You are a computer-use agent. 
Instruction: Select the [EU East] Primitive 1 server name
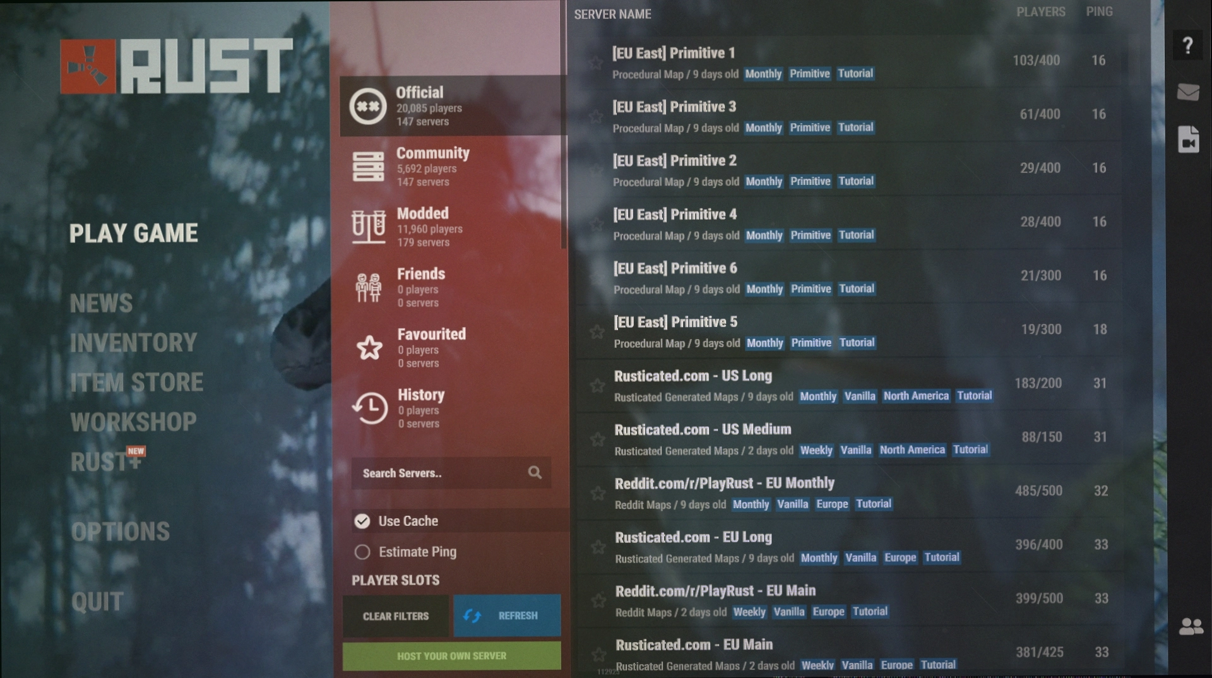(674, 53)
